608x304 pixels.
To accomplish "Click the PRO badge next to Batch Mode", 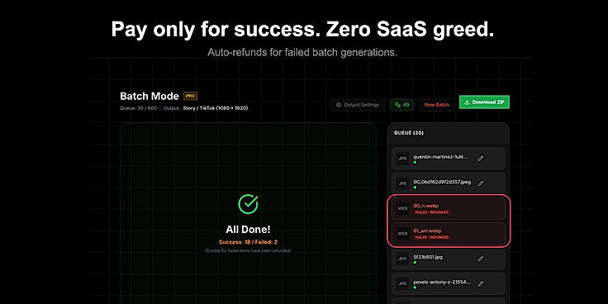I will tap(190, 96).
